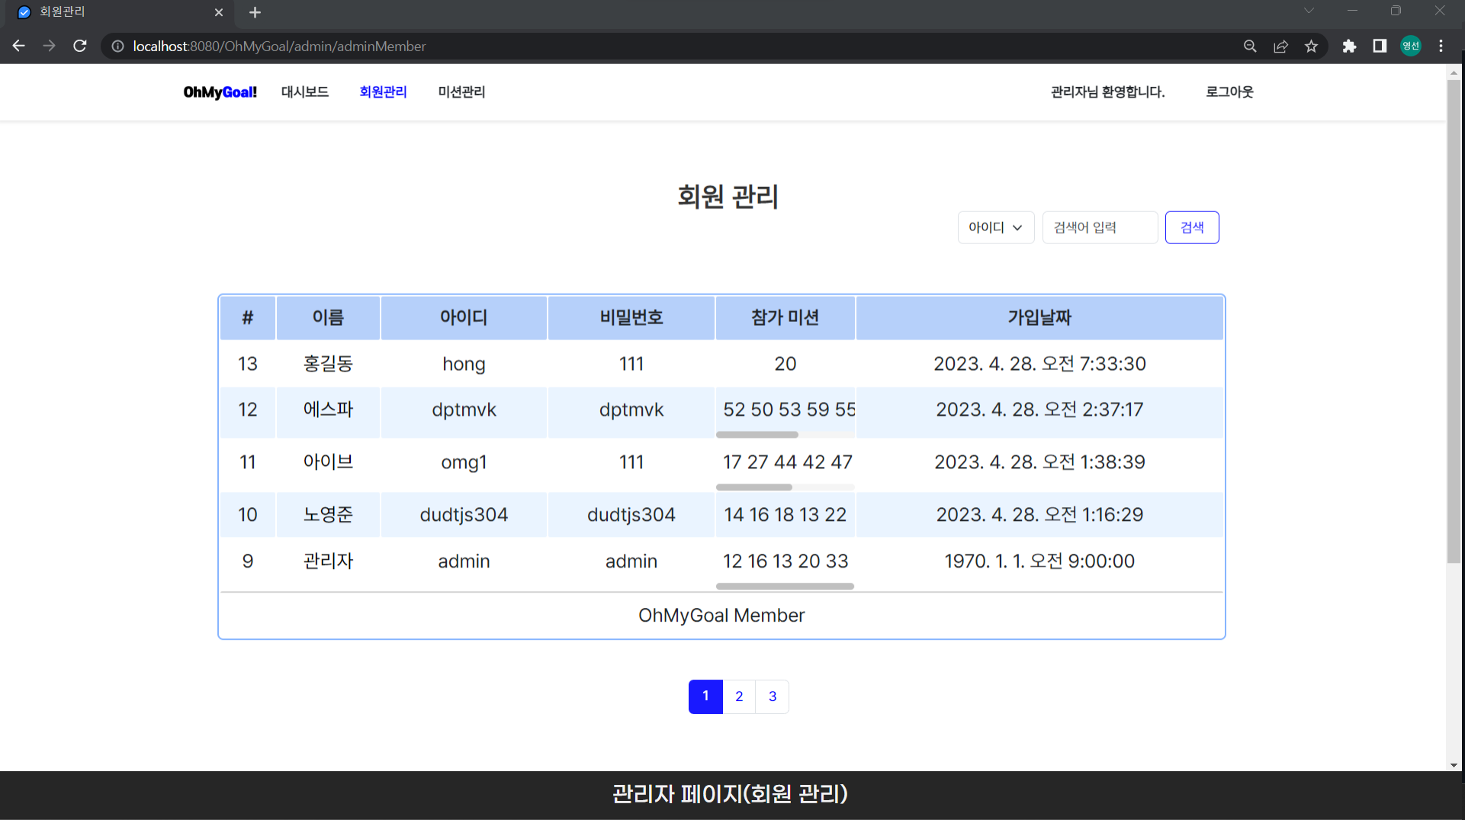Click the 검색어 입력 search field
The height and width of the screenshot is (820, 1465).
pyautogui.click(x=1100, y=227)
